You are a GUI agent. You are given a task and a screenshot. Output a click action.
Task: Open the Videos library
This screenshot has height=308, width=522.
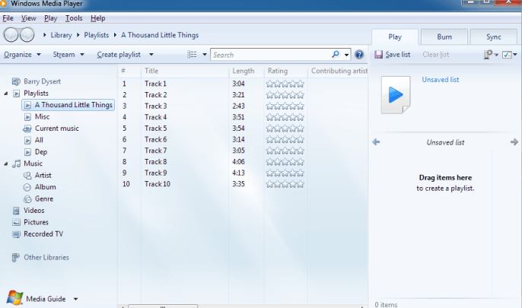tap(34, 211)
